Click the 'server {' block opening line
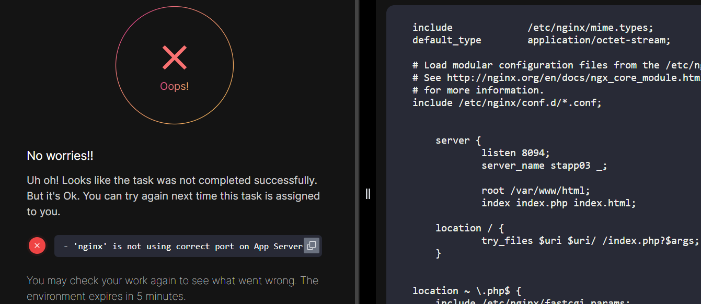Screen dimensions: 701x304 458,141
